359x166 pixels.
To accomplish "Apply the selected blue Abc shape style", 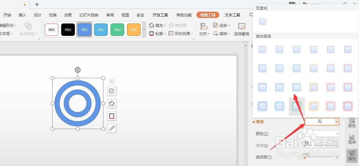I will coord(84,30).
